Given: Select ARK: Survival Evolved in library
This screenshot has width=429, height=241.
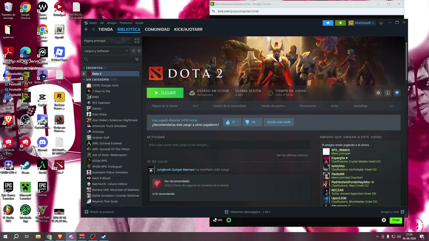Looking at the screenshot, I should point(107,143).
